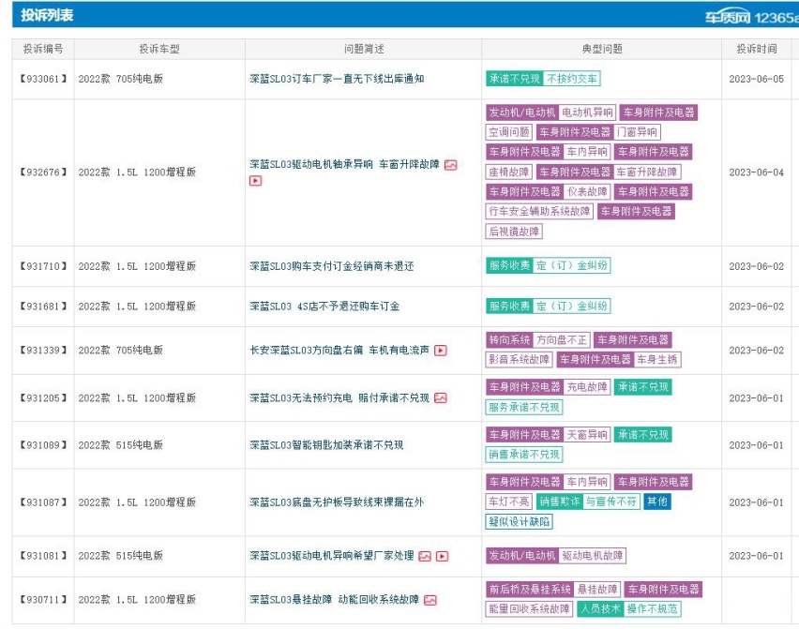Click the 车质网 12365 logo
The width and height of the screenshot is (799, 629).
[x=751, y=17]
